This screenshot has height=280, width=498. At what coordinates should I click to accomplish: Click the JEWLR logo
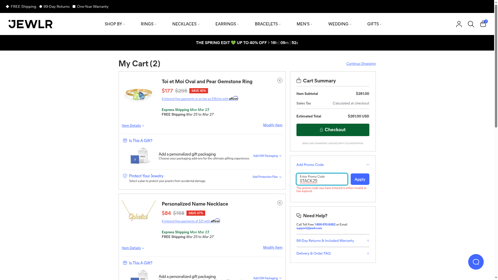30,24
